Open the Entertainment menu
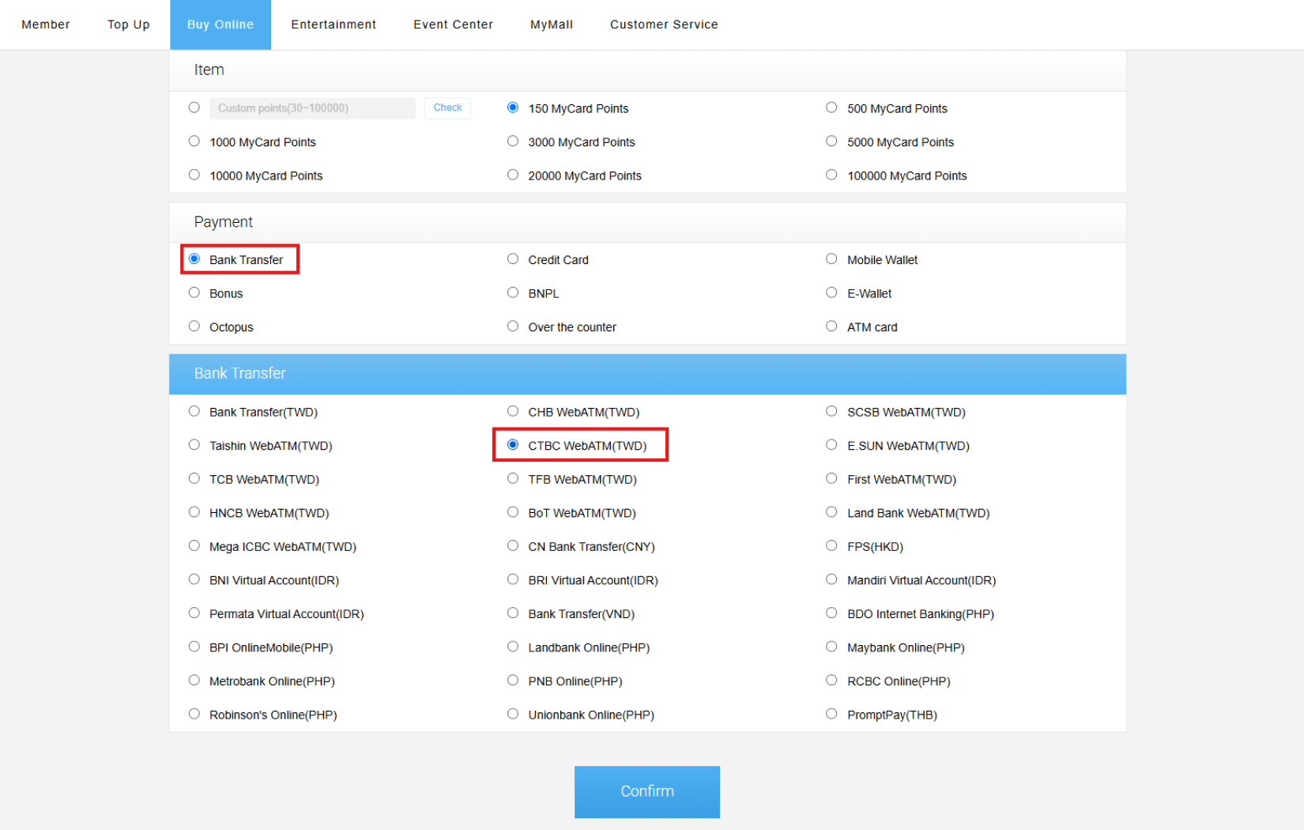Viewport: 1304px width, 830px height. [x=334, y=25]
